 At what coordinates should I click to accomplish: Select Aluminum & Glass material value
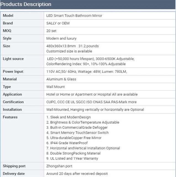[61, 79]
